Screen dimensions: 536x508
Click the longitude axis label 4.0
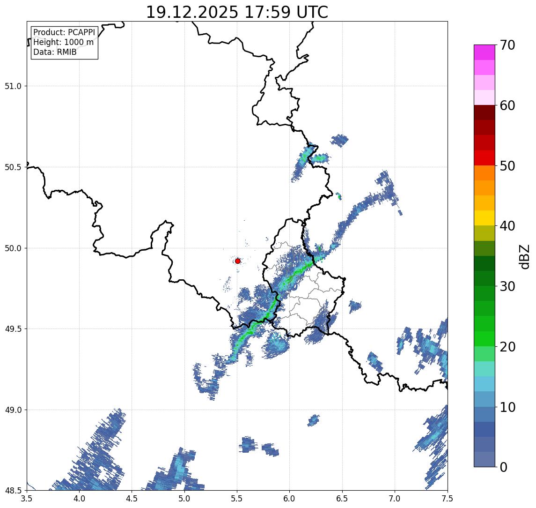pos(79,499)
